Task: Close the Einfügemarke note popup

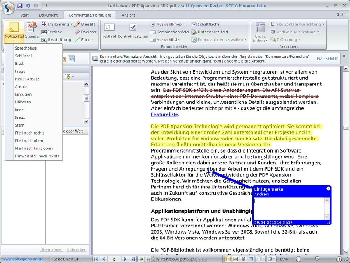Action: pos(328,188)
